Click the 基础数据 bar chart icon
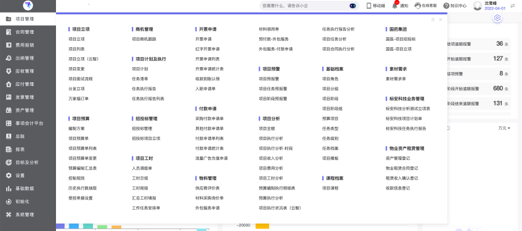 click(9, 188)
